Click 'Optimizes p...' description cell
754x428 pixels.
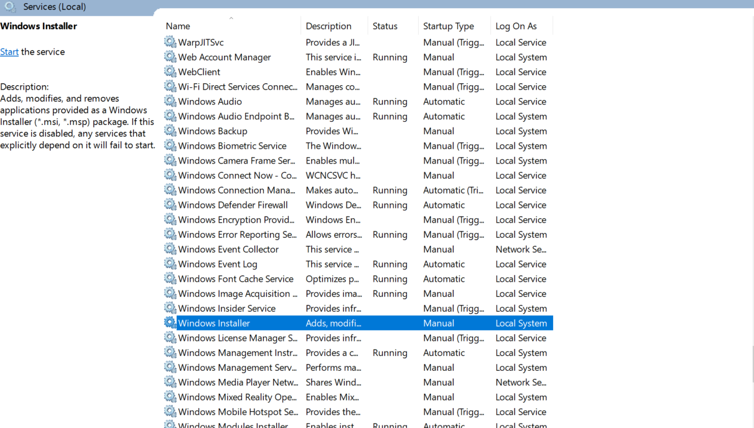coord(332,279)
